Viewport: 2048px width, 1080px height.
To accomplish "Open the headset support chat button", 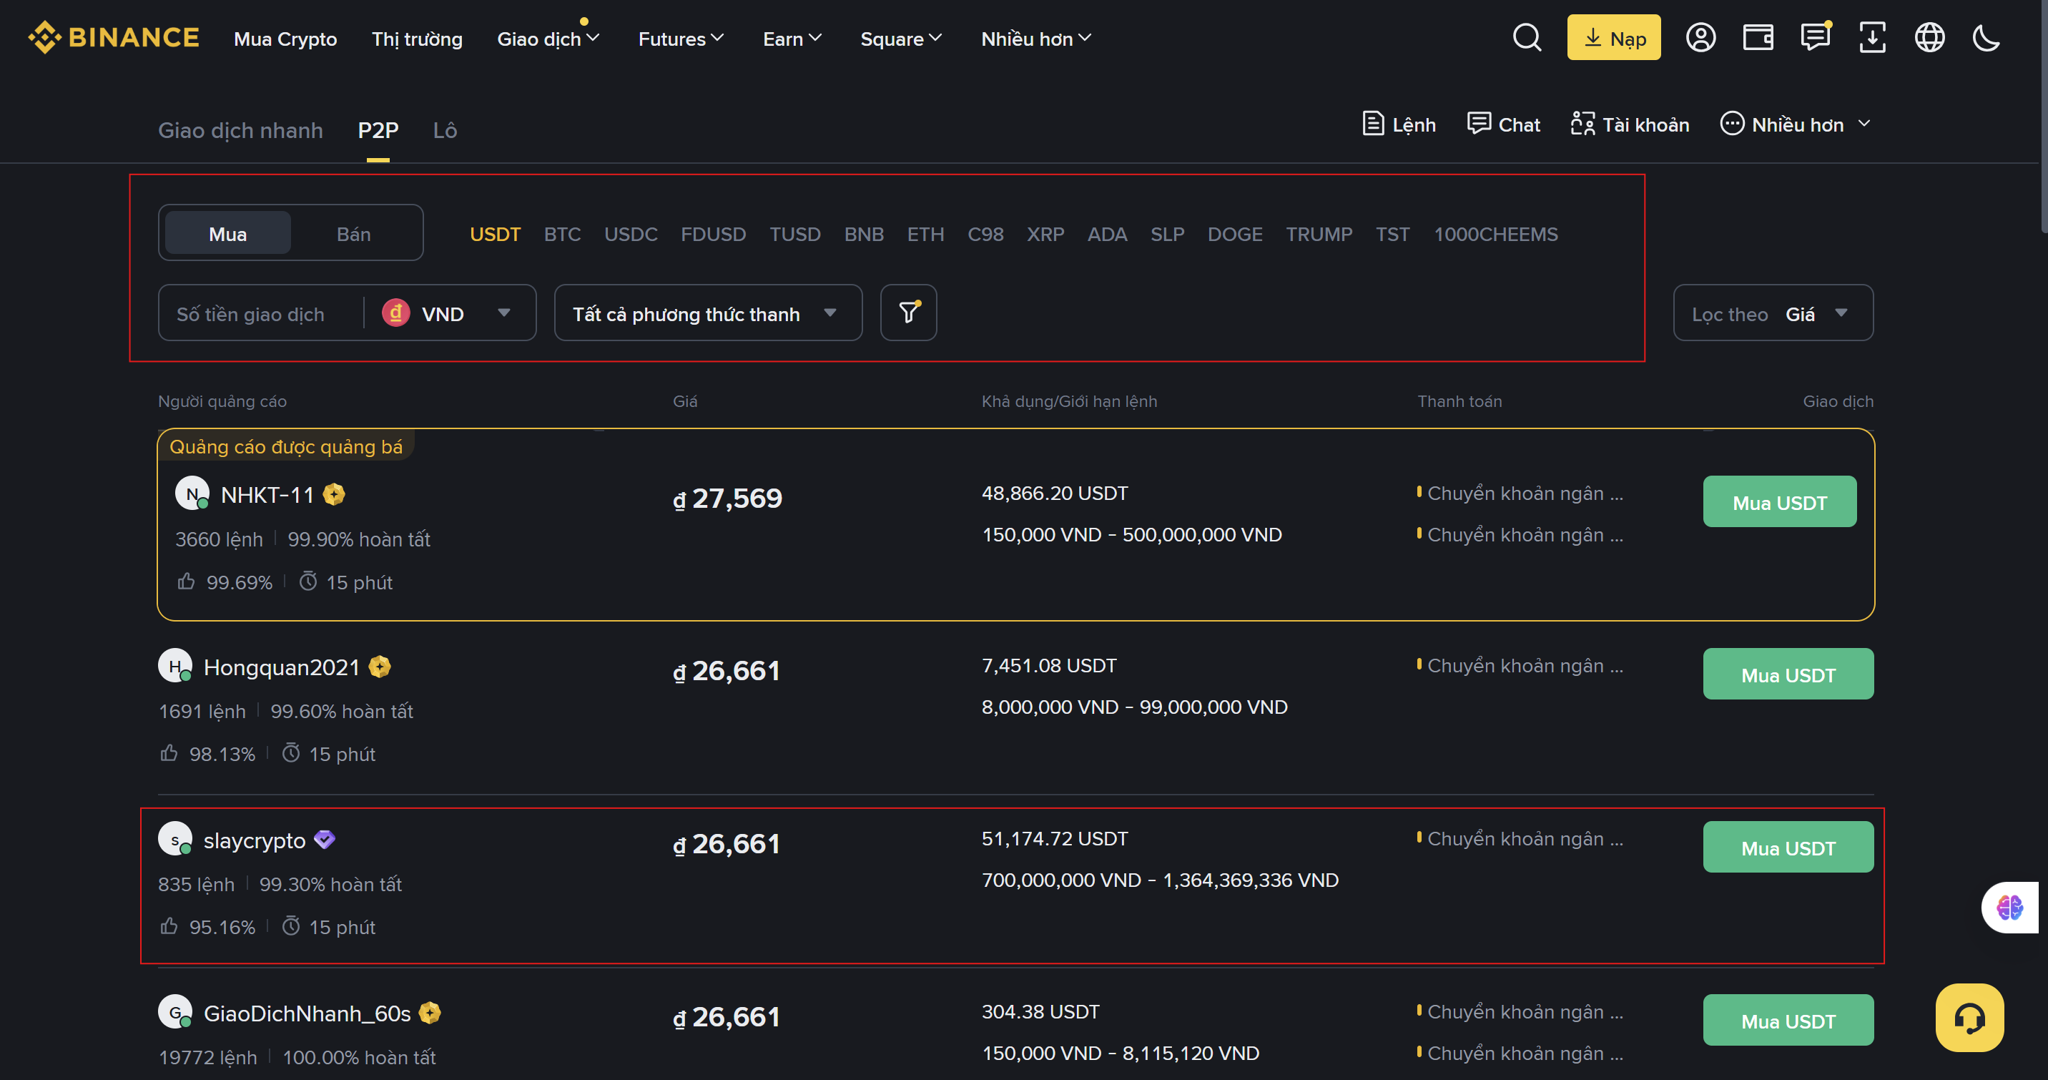I will pyautogui.click(x=1969, y=1017).
